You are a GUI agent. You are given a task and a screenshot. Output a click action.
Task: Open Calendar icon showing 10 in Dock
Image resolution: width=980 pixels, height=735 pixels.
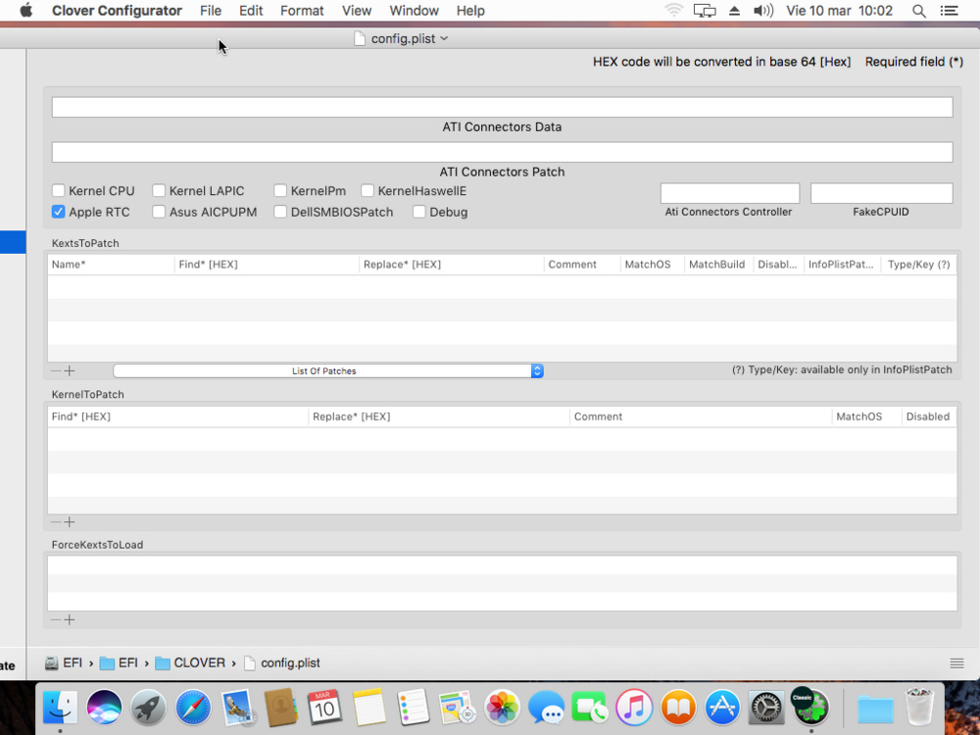click(324, 708)
